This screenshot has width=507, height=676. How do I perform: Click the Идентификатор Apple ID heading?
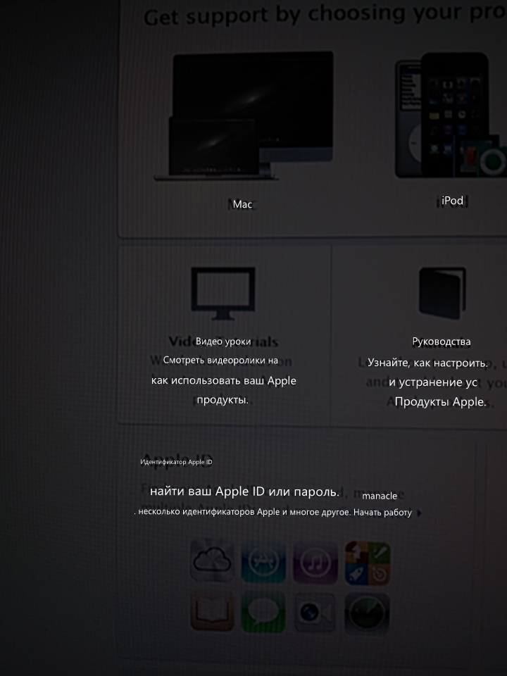[x=176, y=462]
